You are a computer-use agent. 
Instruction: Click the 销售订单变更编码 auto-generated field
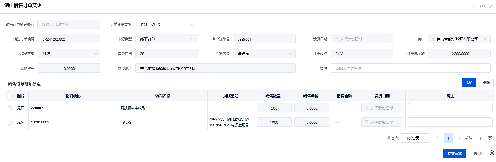click(x=68, y=24)
